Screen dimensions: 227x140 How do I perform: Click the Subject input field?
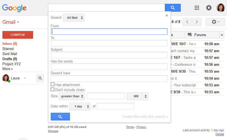point(109,55)
